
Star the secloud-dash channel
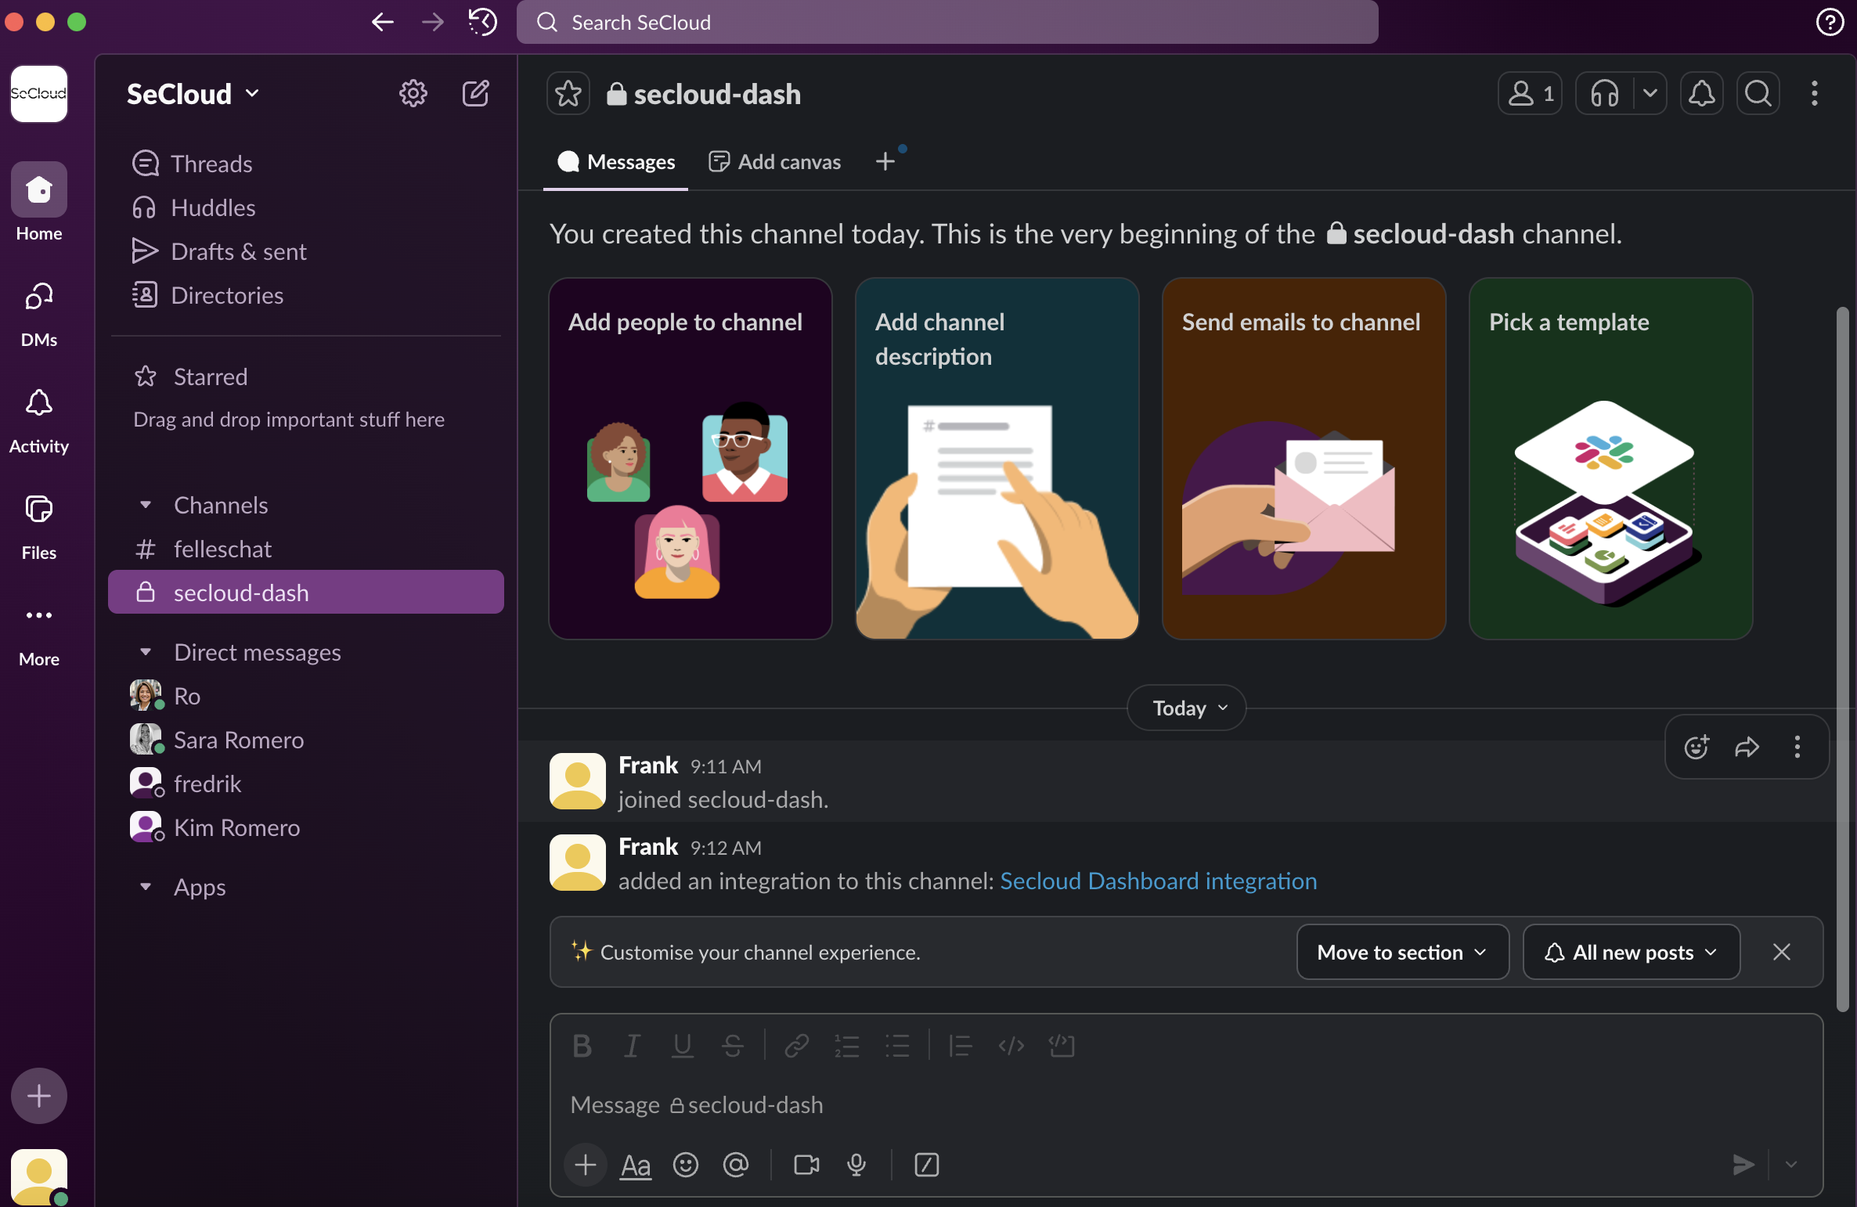(x=568, y=94)
